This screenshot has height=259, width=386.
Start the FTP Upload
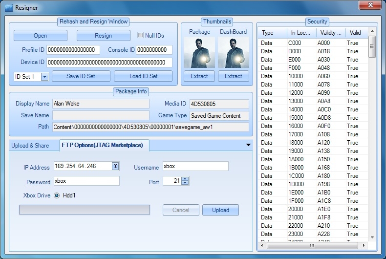coord(220,210)
